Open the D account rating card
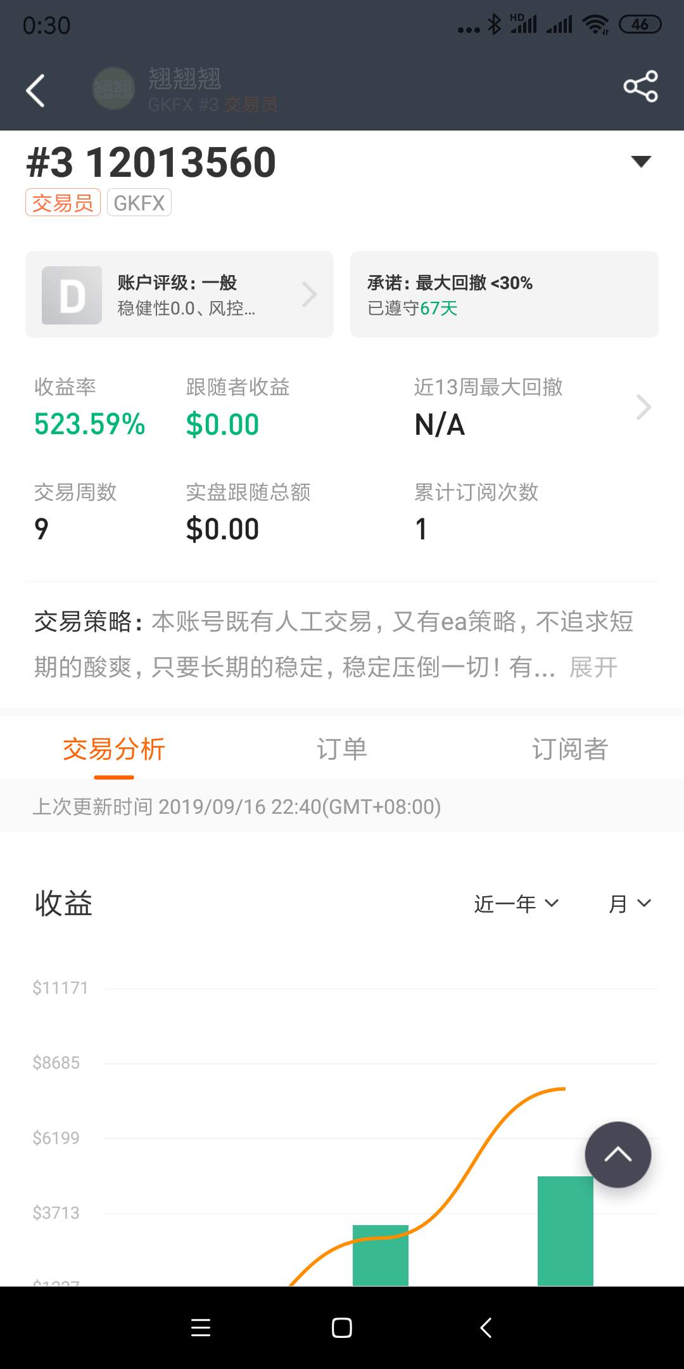Viewport: 684px width, 1369px height. point(179,294)
